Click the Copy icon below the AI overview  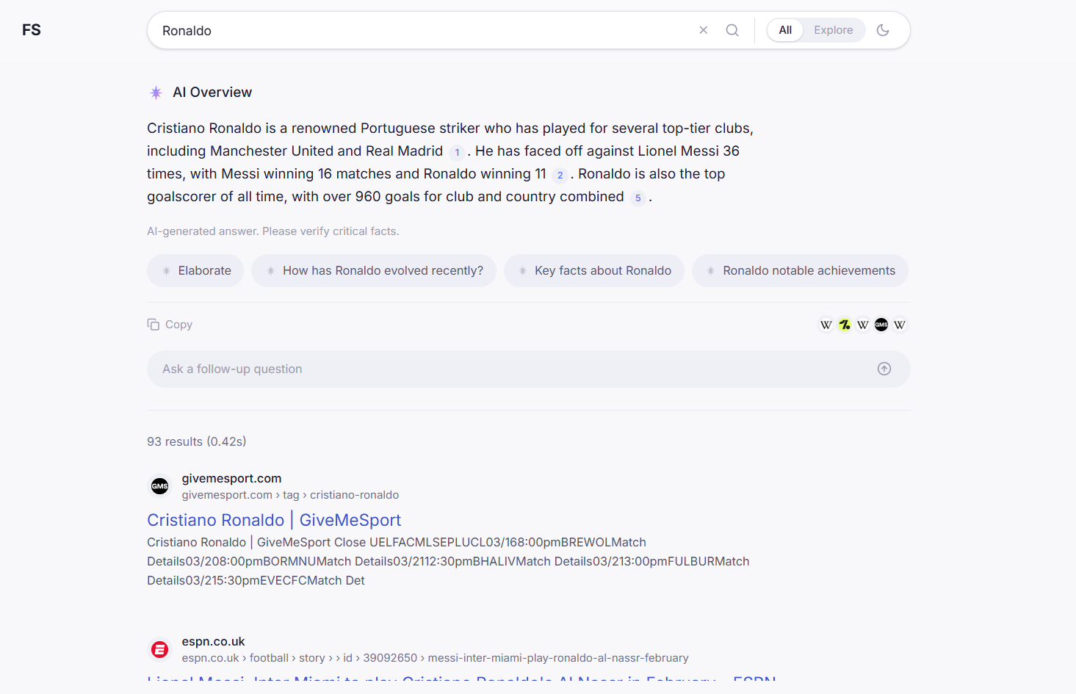pyautogui.click(x=154, y=325)
